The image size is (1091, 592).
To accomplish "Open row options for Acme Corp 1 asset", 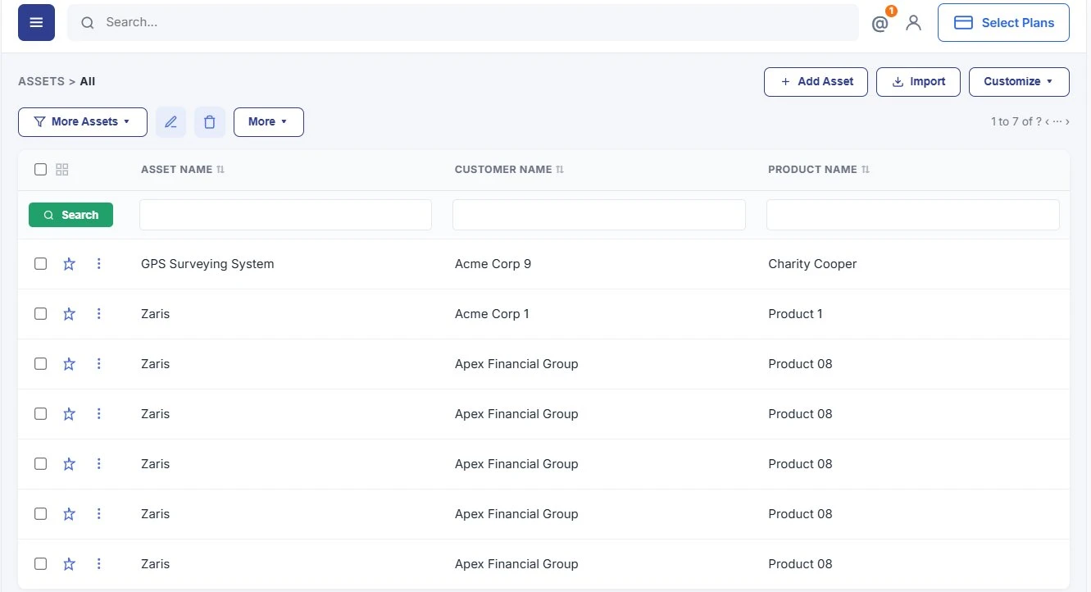I will 99,314.
